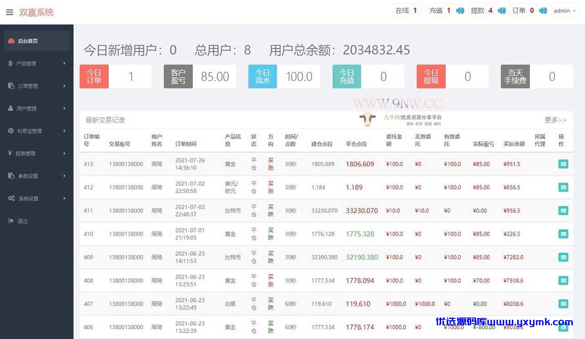Open detail icon for order 407
The height and width of the screenshot is (339, 585).
pos(563,304)
